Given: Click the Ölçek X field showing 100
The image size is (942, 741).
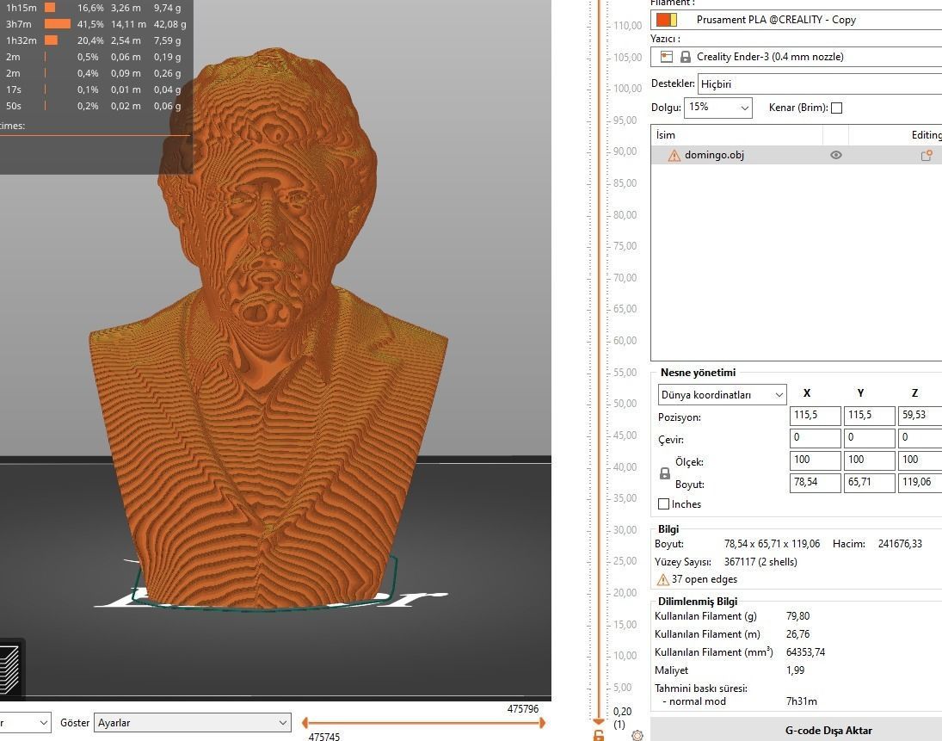Looking at the screenshot, I should [815, 460].
